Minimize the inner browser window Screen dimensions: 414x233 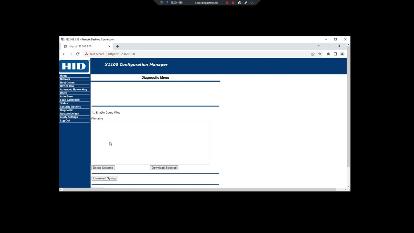[329, 46]
